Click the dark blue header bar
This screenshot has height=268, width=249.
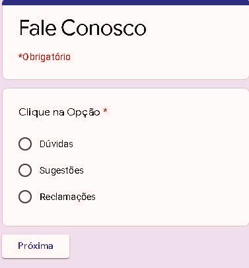coord(125,3)
